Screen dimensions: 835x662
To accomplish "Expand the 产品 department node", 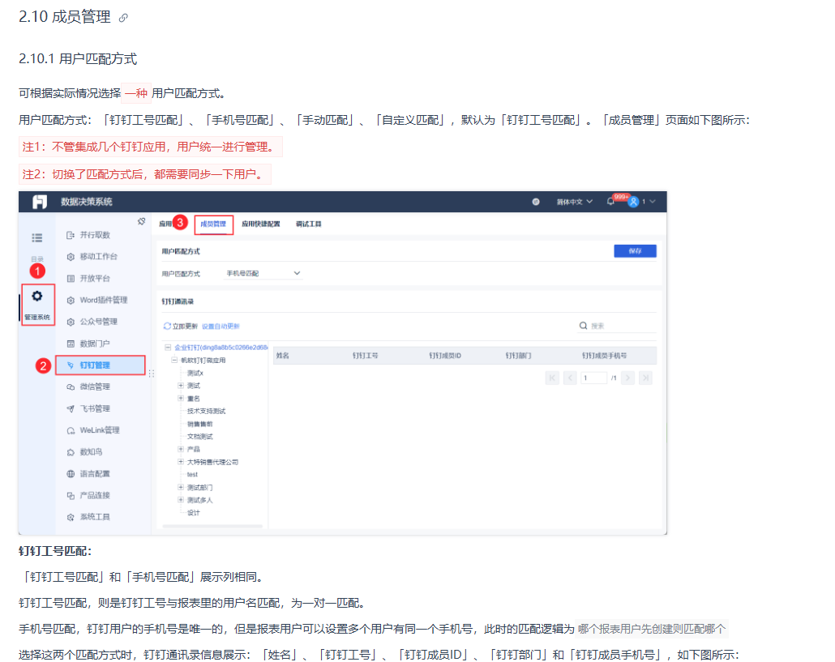I will [x=181, y=449].
